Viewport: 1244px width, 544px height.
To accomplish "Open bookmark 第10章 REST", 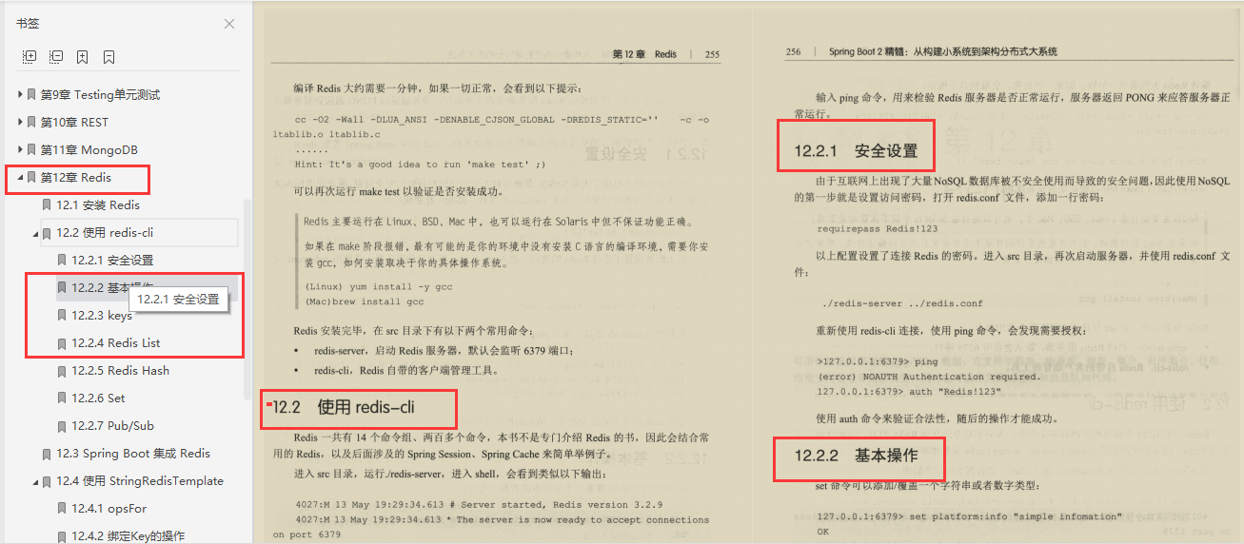I will (74, 123).
